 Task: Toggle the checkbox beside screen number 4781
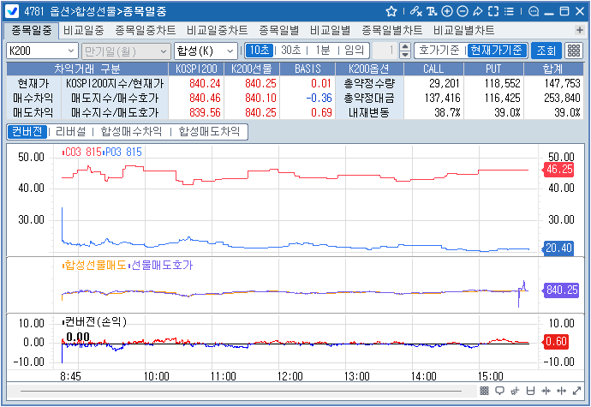[13, 11]
